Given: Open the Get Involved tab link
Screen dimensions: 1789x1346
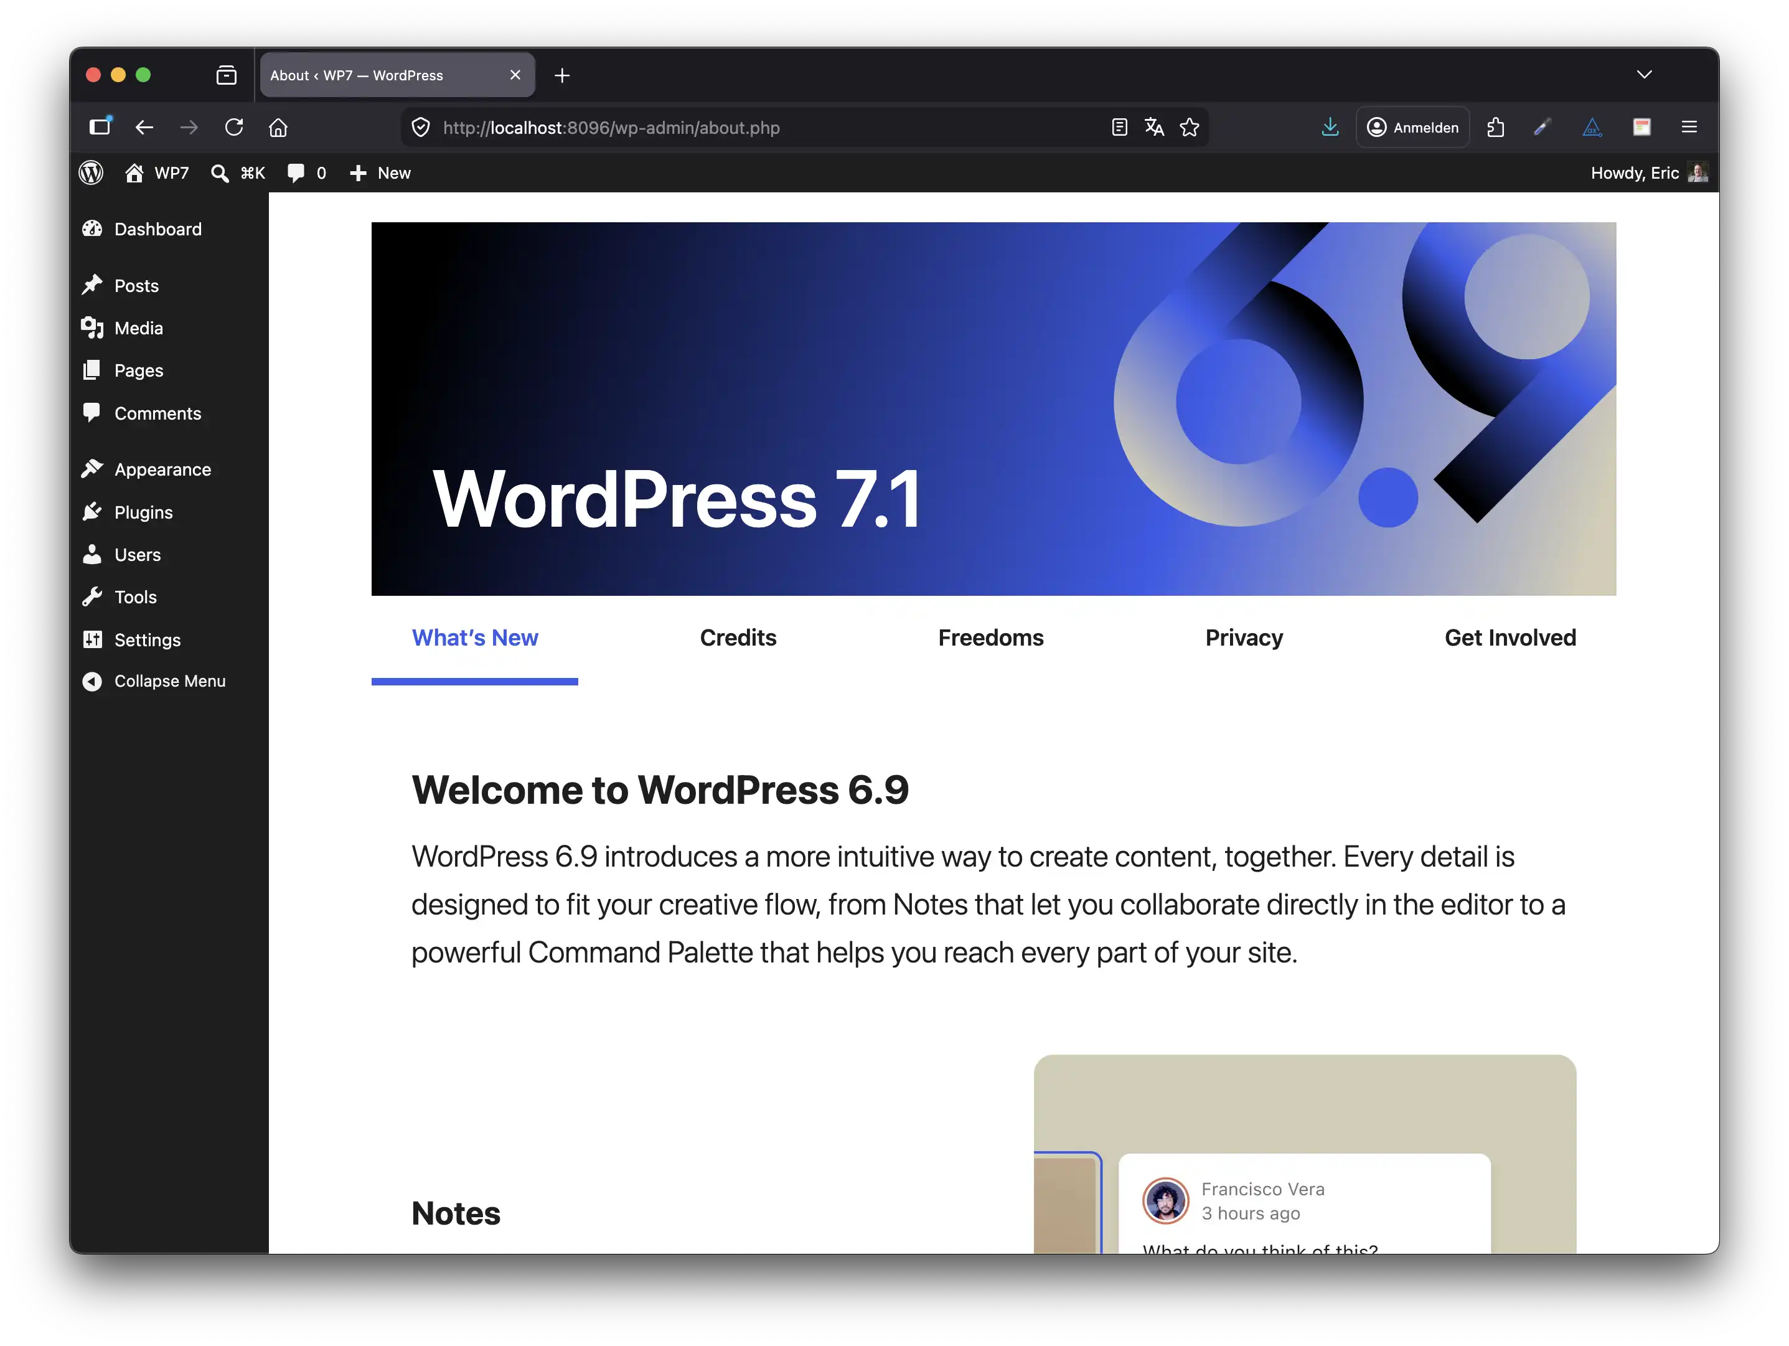Looking at the screenshot, I should click(x=1510, y=638).
